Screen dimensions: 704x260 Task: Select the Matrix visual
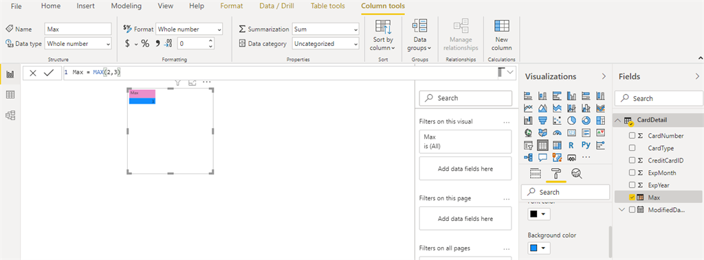[x=557, y=145]
